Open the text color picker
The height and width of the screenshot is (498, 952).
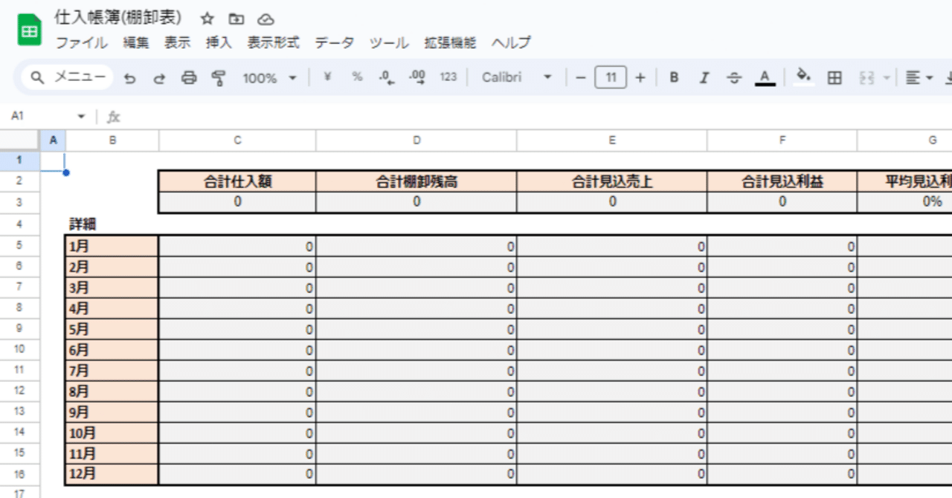coord(765,77)
